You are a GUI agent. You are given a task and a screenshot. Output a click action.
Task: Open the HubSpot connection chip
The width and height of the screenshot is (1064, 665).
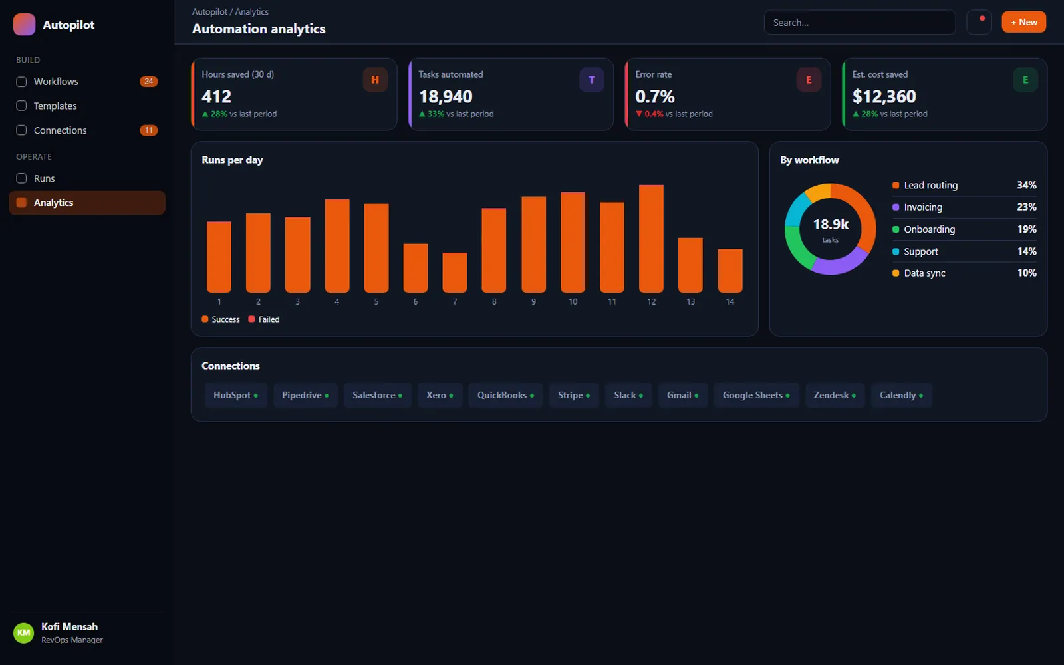(235, 395)
